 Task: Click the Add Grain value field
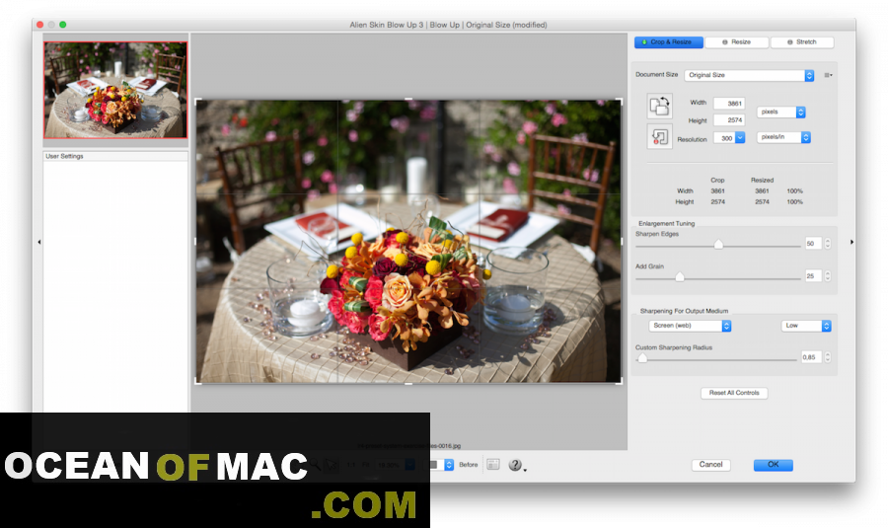pyautogui.click(x=813, y=276)
